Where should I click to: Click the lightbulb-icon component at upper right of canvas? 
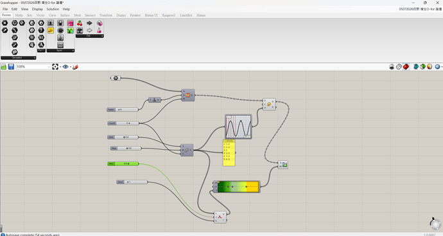(x=269, y=104)
